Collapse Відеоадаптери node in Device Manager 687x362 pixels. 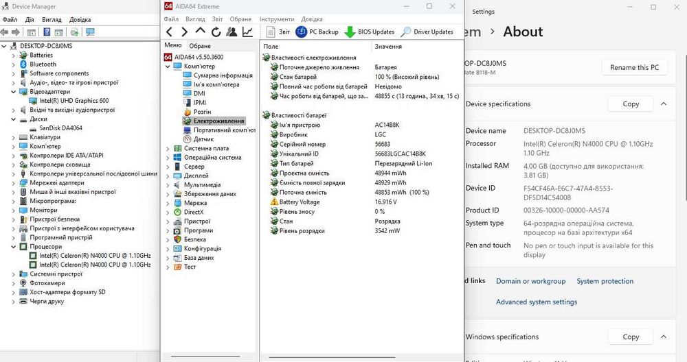(13, 92)
